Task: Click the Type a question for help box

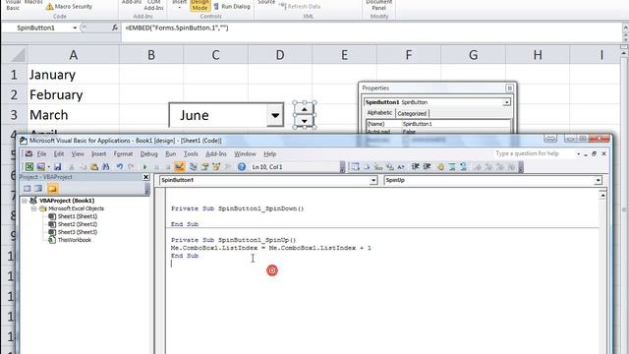Action: 535,153
